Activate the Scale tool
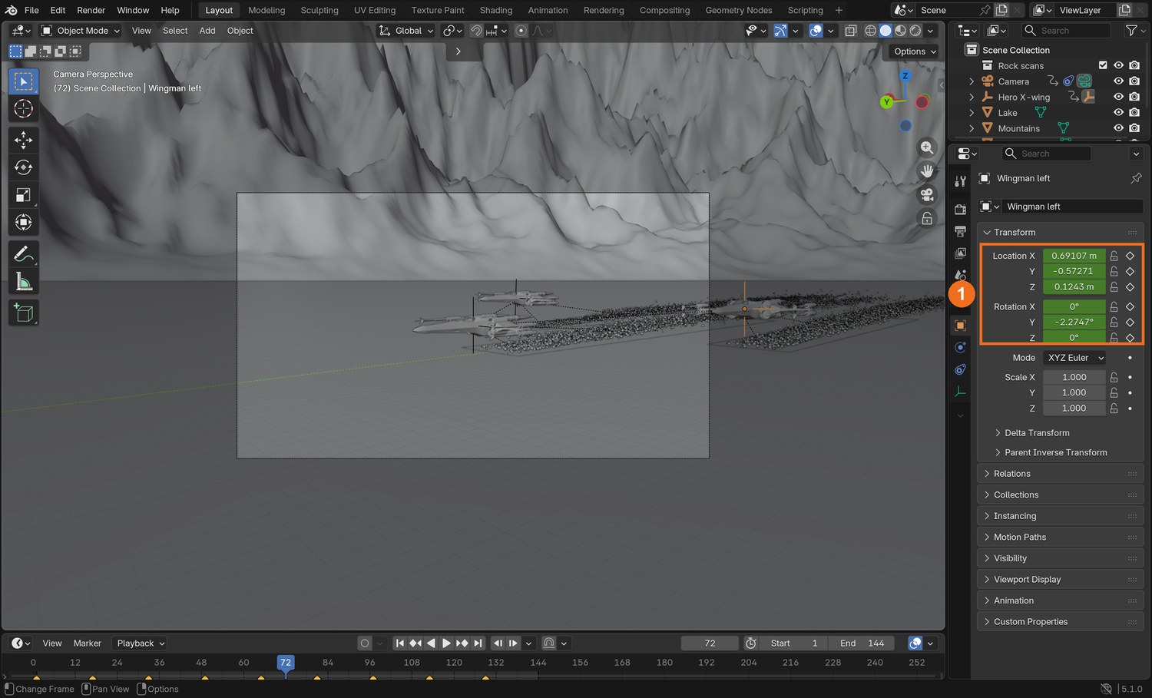1152x698 pixels. (x=24, y=195)
